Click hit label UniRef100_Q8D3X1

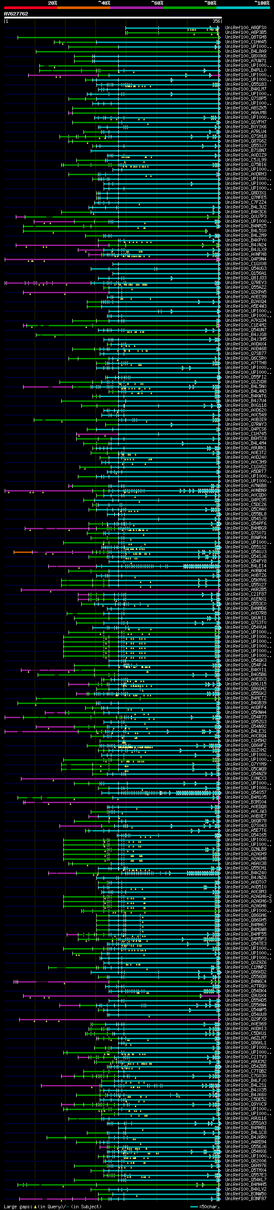(246, 193)
